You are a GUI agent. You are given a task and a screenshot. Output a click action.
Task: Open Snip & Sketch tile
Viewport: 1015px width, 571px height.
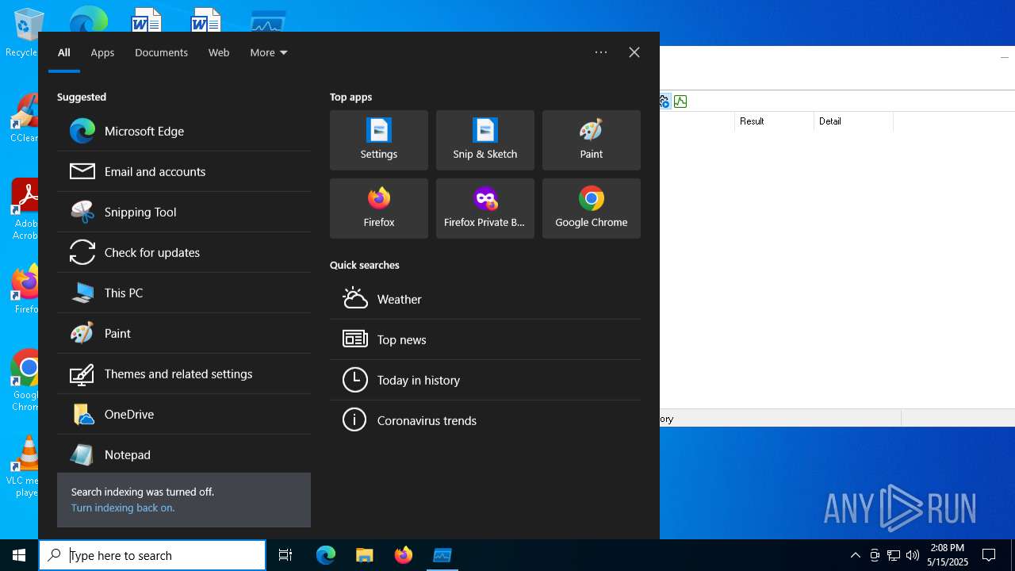tap(485, 140)
